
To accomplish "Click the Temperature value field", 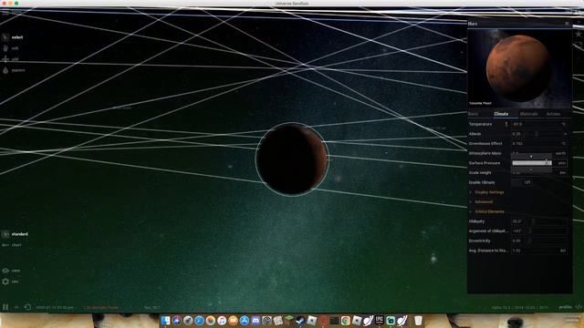I will 536,124.
